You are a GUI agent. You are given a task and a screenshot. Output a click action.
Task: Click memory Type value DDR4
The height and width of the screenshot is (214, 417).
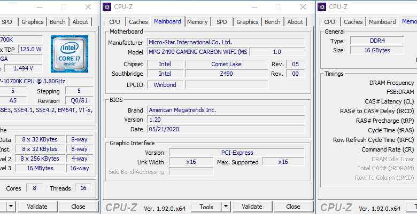(x=377, y=41)
